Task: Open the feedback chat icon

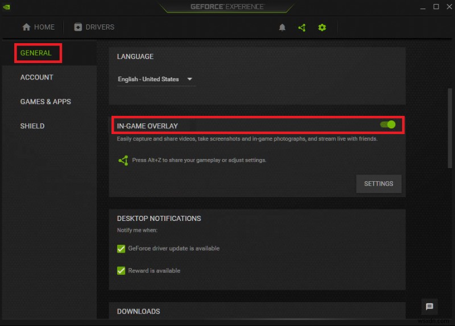Action: click(x=429, y=306)
